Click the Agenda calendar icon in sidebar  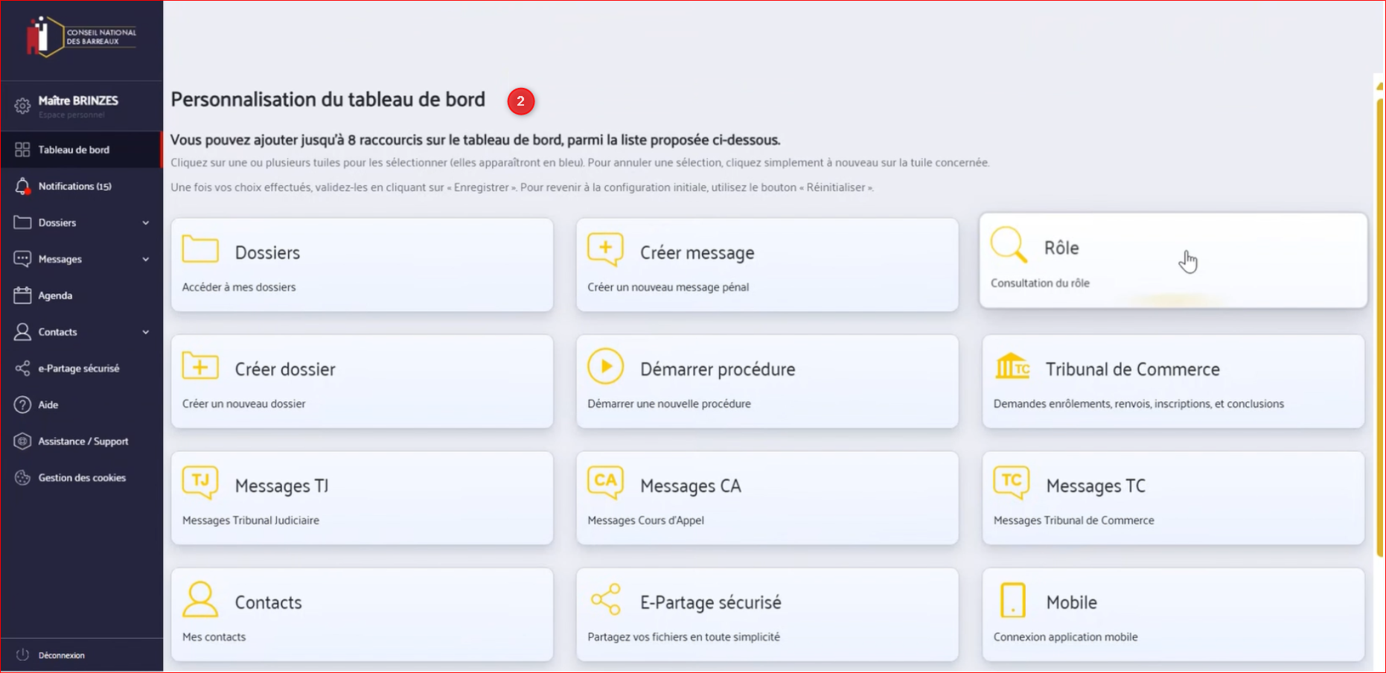pos(22,296)
